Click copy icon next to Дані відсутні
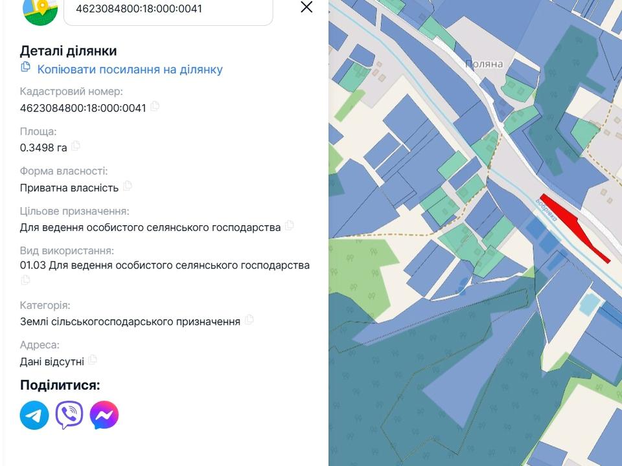The height and width of the screenshot is (466, 622). pos(93,359)
